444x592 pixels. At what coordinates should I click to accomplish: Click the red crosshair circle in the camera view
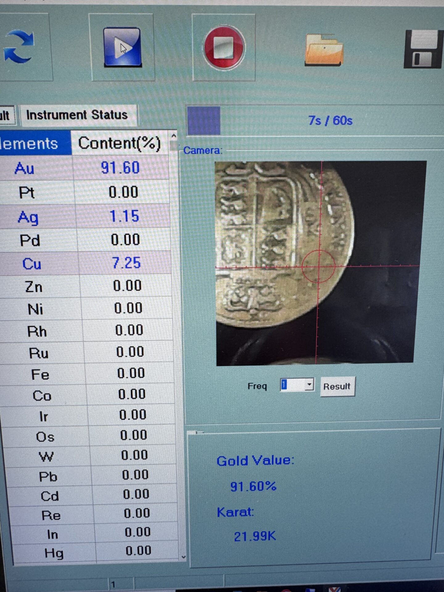pos(319,266)
